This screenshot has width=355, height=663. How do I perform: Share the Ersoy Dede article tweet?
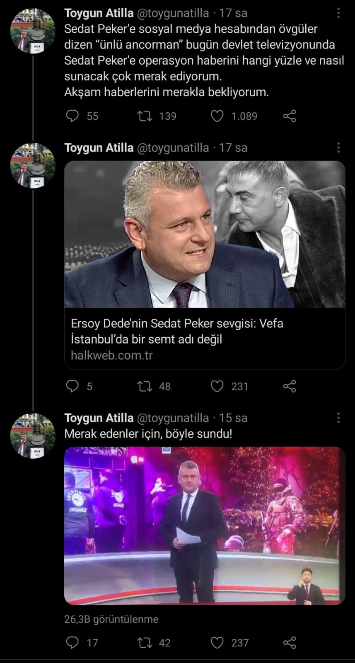click(x=290, y=387)
